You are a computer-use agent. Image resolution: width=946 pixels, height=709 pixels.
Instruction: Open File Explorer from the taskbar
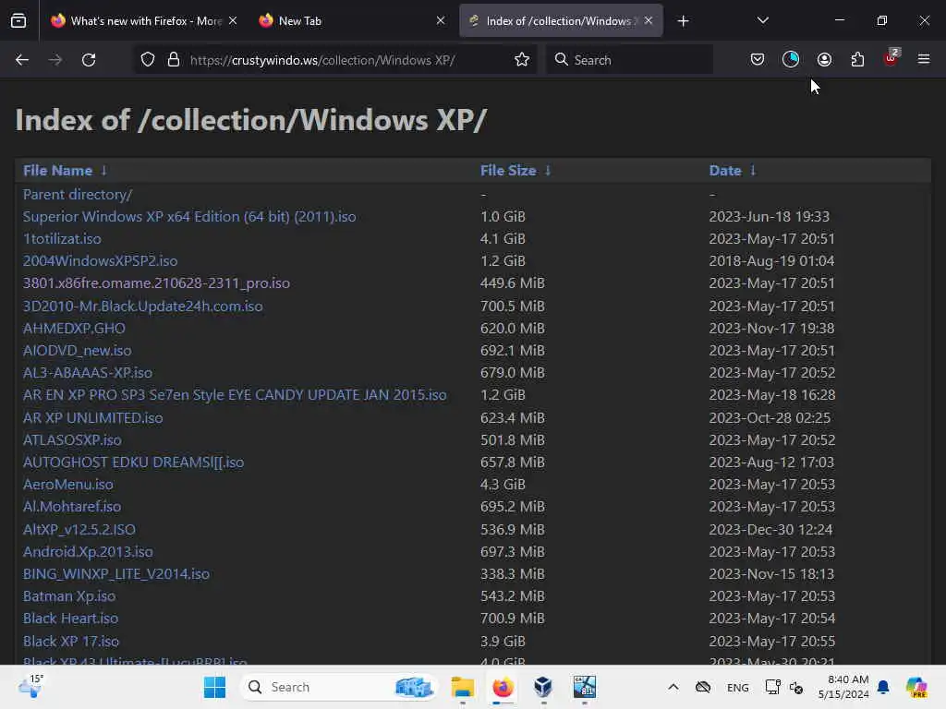tap(463, 687)
